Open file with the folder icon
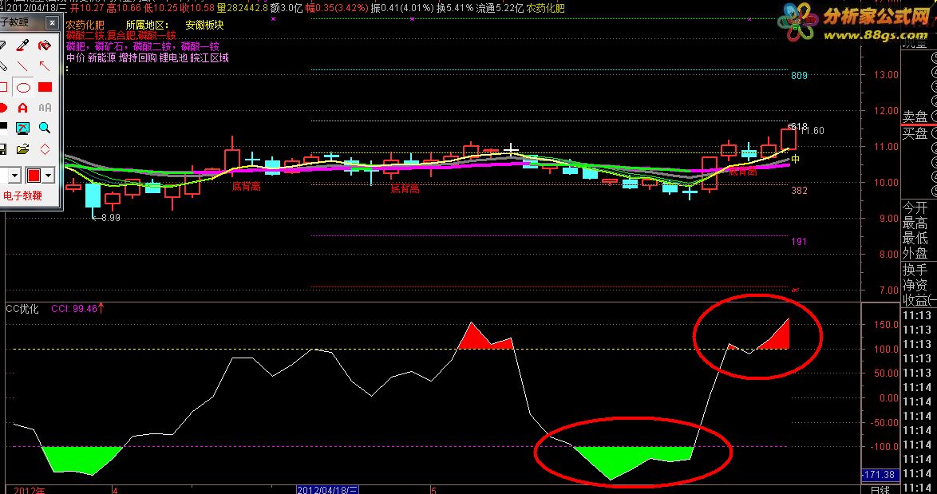 click(x=22, y=149)
